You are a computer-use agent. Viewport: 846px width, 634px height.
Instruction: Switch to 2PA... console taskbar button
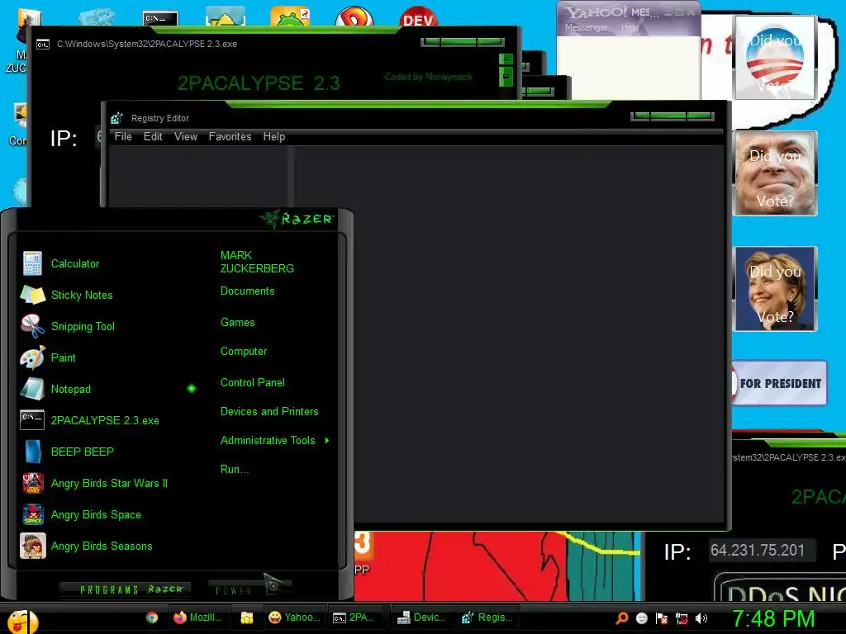(x=354, y=617)
